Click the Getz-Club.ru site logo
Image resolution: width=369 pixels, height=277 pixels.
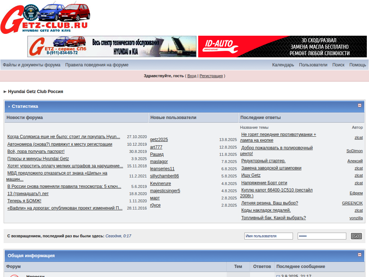[x=45, y=17]
